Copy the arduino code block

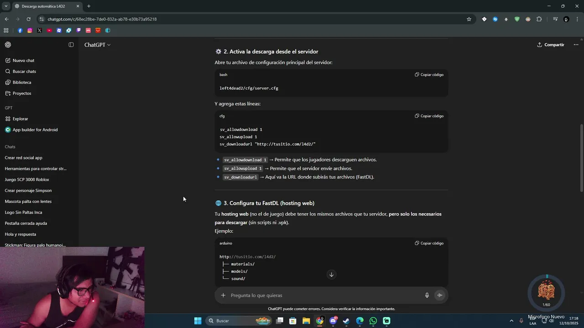point(429,243)
